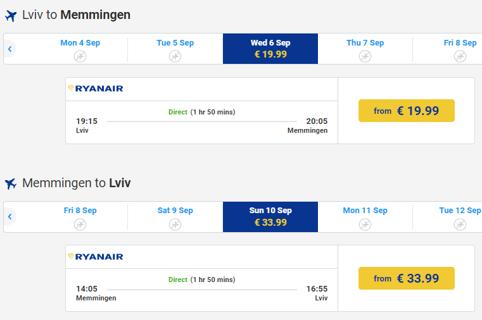Click the airplane icon beside Memmingen to Lviv
Screen dimensions: 482x320
pos(11,183)
